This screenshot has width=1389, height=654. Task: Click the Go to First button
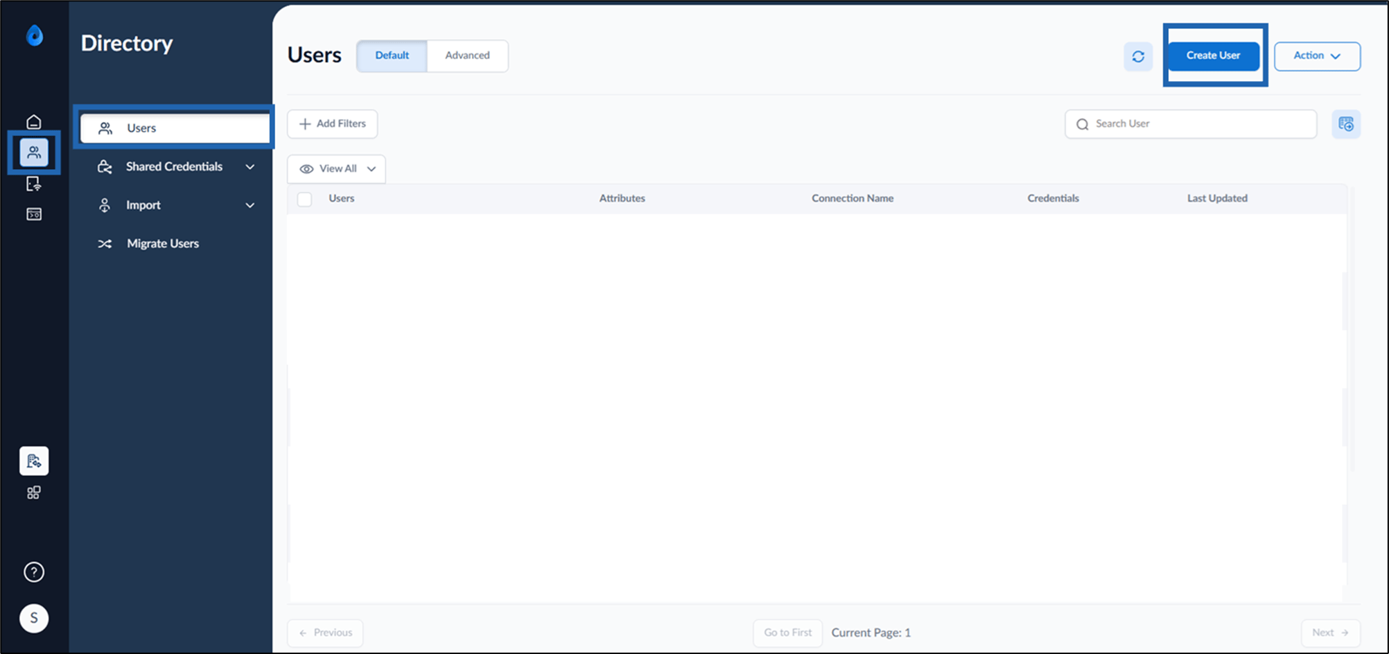[788, 633]
